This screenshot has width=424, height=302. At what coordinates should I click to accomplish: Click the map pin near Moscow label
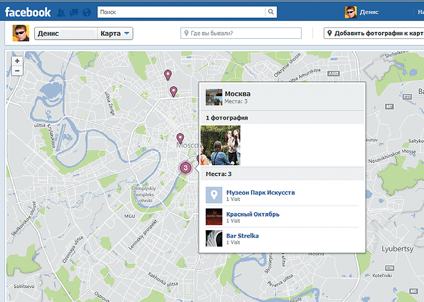coord(180,138)
